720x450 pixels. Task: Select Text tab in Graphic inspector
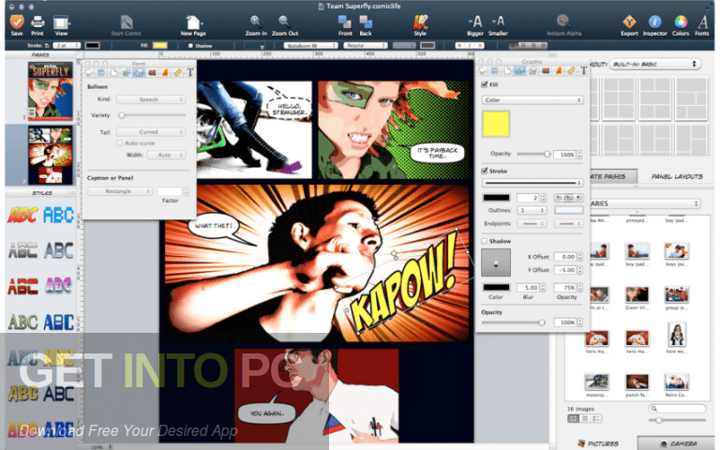click(584, 70)
